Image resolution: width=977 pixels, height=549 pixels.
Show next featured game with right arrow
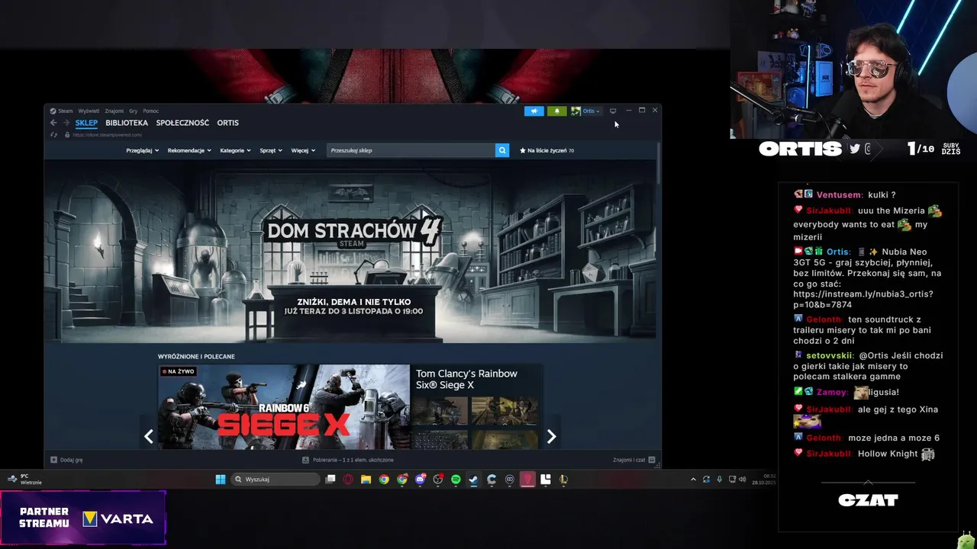pos(551,436)
